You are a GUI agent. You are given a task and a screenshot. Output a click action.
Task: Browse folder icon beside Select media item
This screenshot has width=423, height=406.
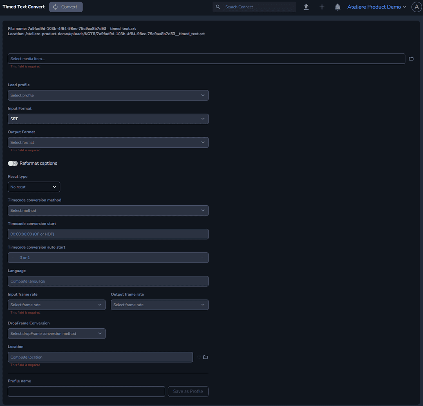click(x=411, y=58)
